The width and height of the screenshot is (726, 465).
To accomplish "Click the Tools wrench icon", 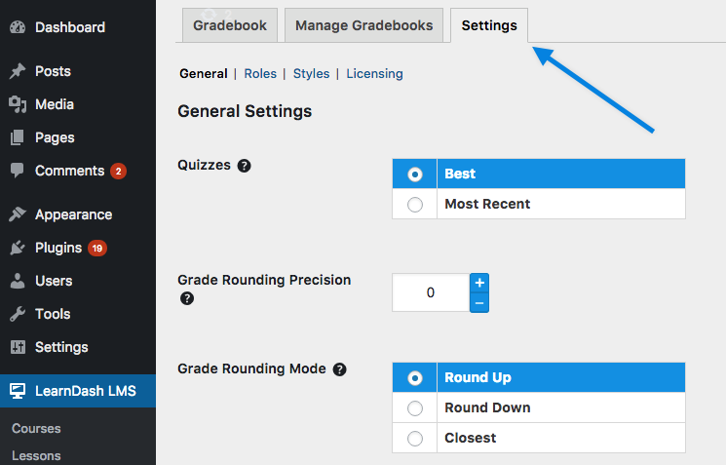I will 18,314.
